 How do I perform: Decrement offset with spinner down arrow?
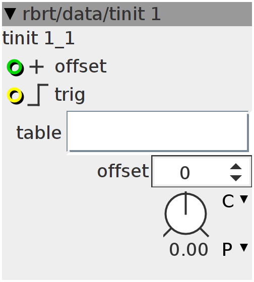point(236,178)
